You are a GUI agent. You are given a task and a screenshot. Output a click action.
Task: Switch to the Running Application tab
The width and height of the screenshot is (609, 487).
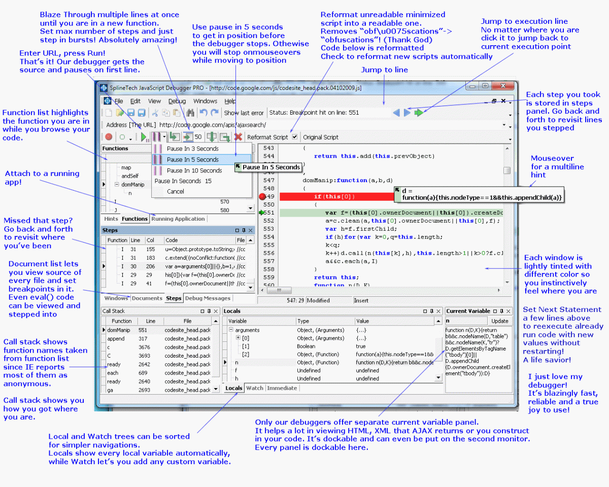[178, 219]
